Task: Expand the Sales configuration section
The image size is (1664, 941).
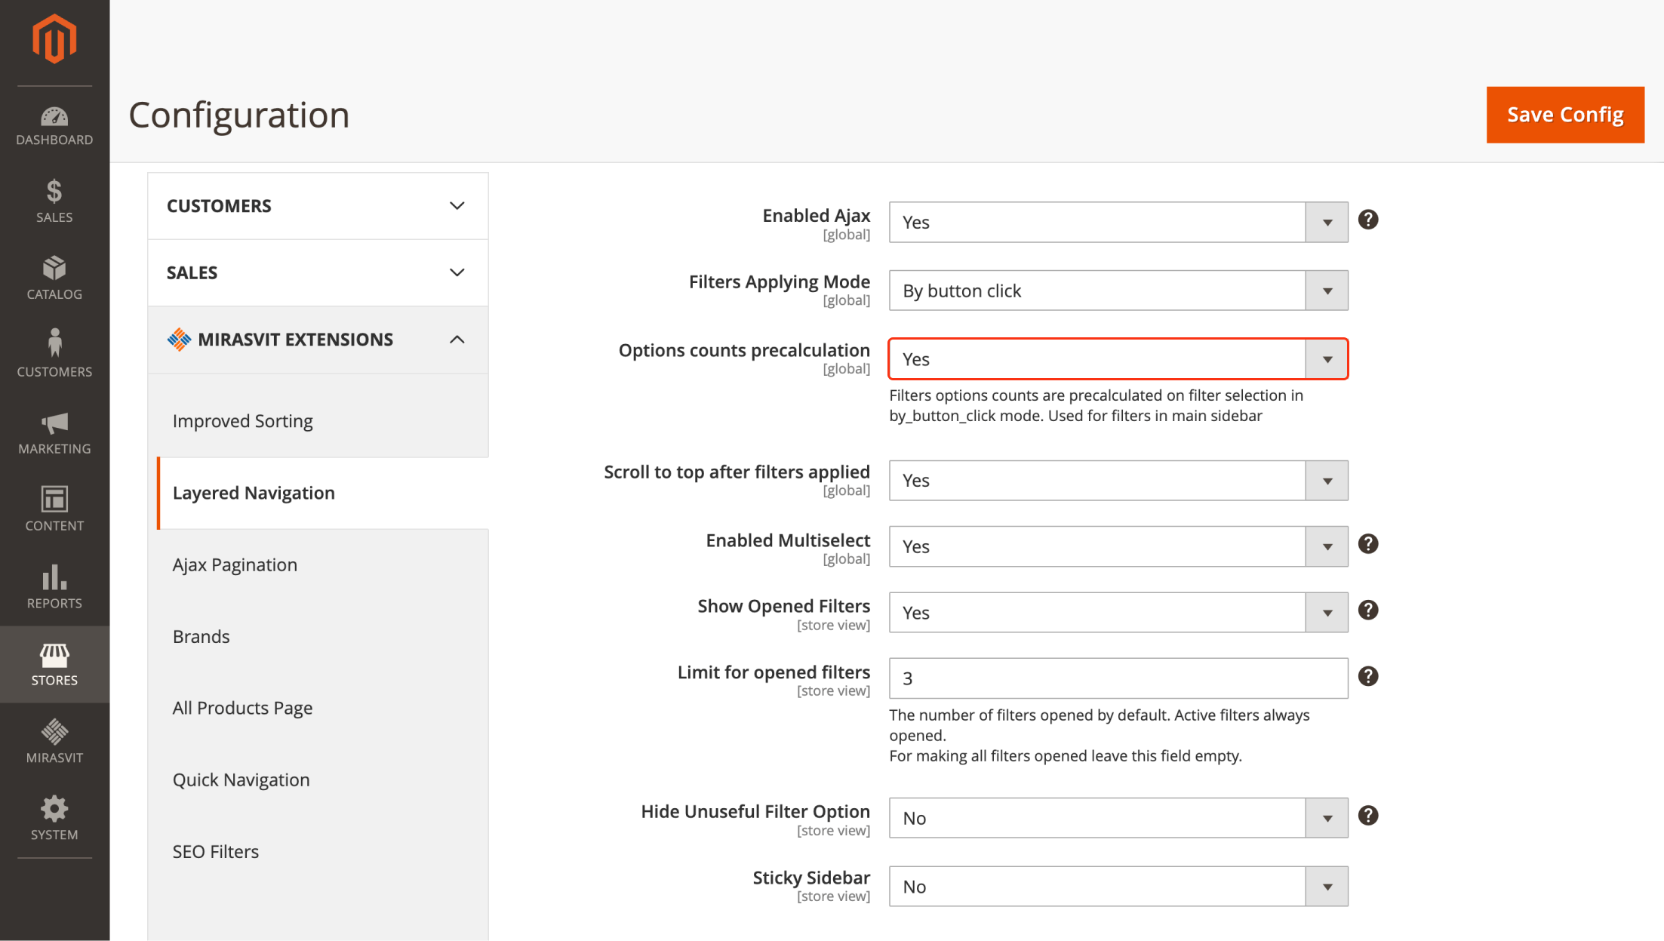Action: [x=318, y=272]
